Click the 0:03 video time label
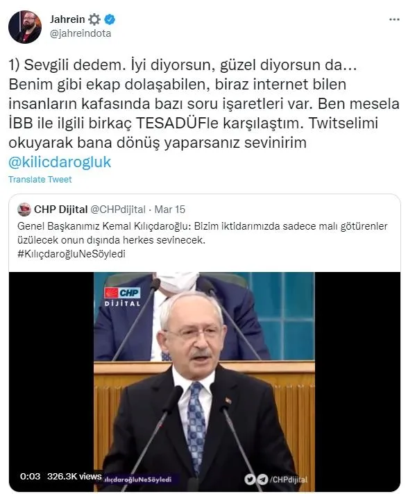Image resolution: width=408 pixels, height=494 pixels. [31, 476]
